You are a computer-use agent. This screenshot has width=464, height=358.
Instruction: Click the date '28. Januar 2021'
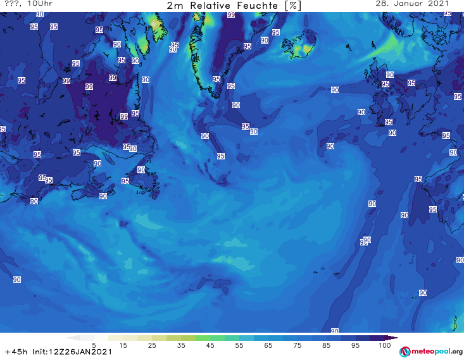tap(412, 4)
